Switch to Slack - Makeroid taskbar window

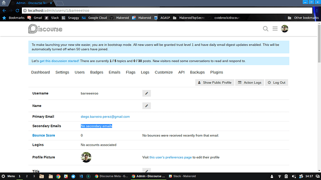tap(182, 176)
